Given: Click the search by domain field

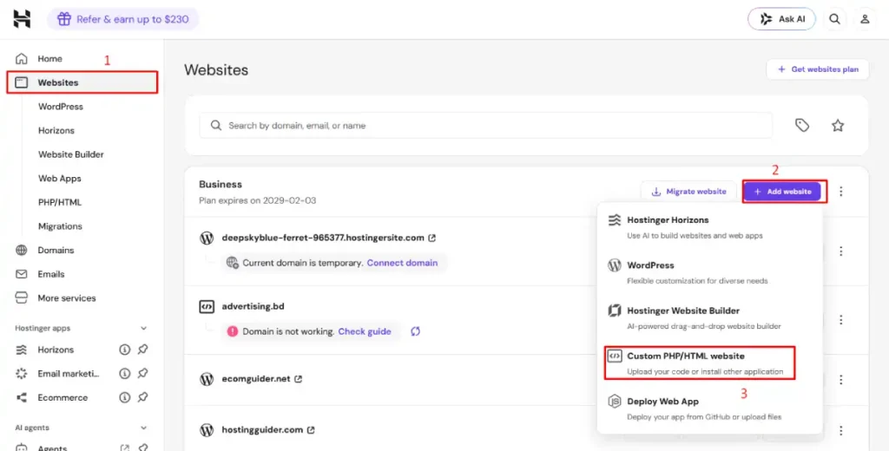Looking at the screenshot, I should click(485, 125).
